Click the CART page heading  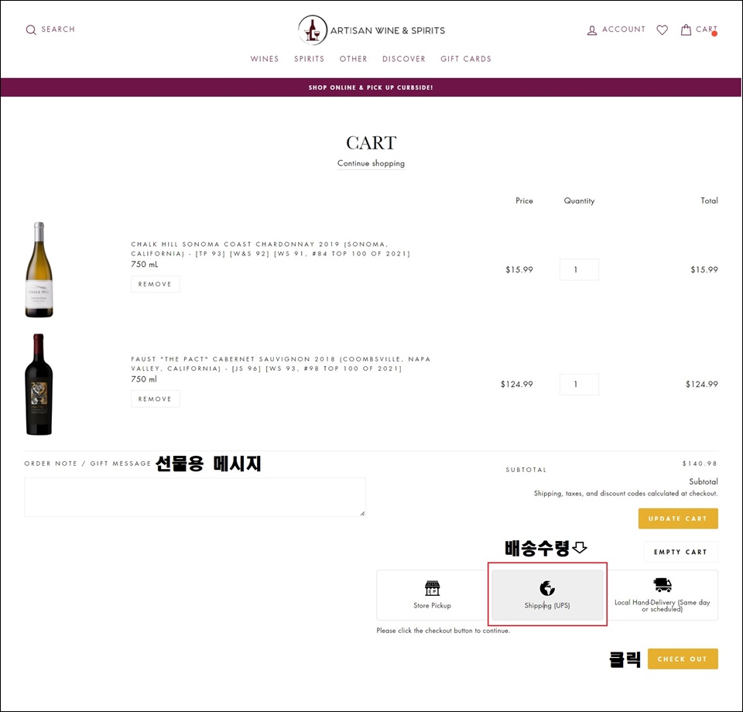tap(371, 142)
